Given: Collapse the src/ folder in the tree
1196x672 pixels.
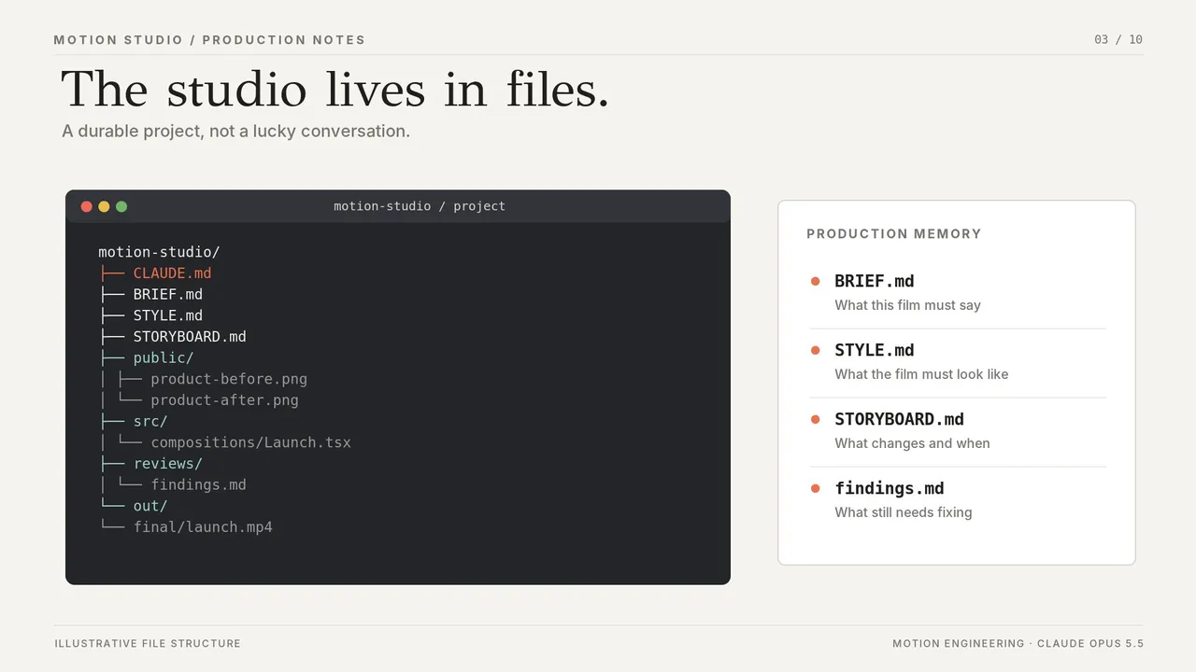Looking at the screenshot, I should click(150, 421).
